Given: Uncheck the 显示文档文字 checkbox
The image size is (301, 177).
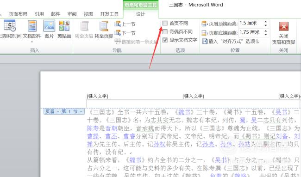Looking at the screenshot, I should pyautogui.click(x=165, y=40).
